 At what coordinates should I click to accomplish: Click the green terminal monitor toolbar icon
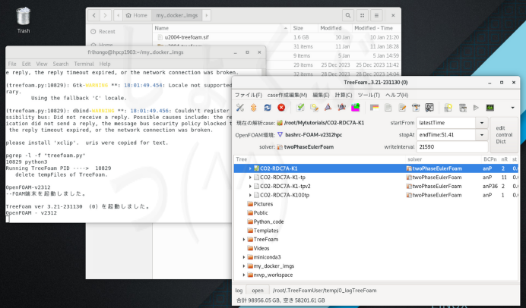pos(490,108)
